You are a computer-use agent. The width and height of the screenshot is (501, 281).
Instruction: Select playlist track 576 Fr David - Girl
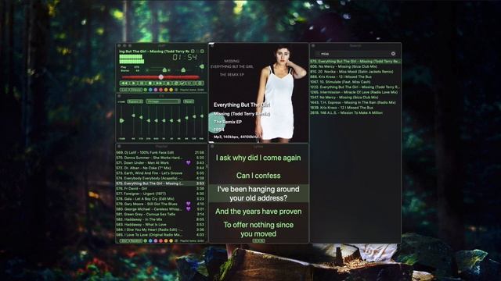160,189
